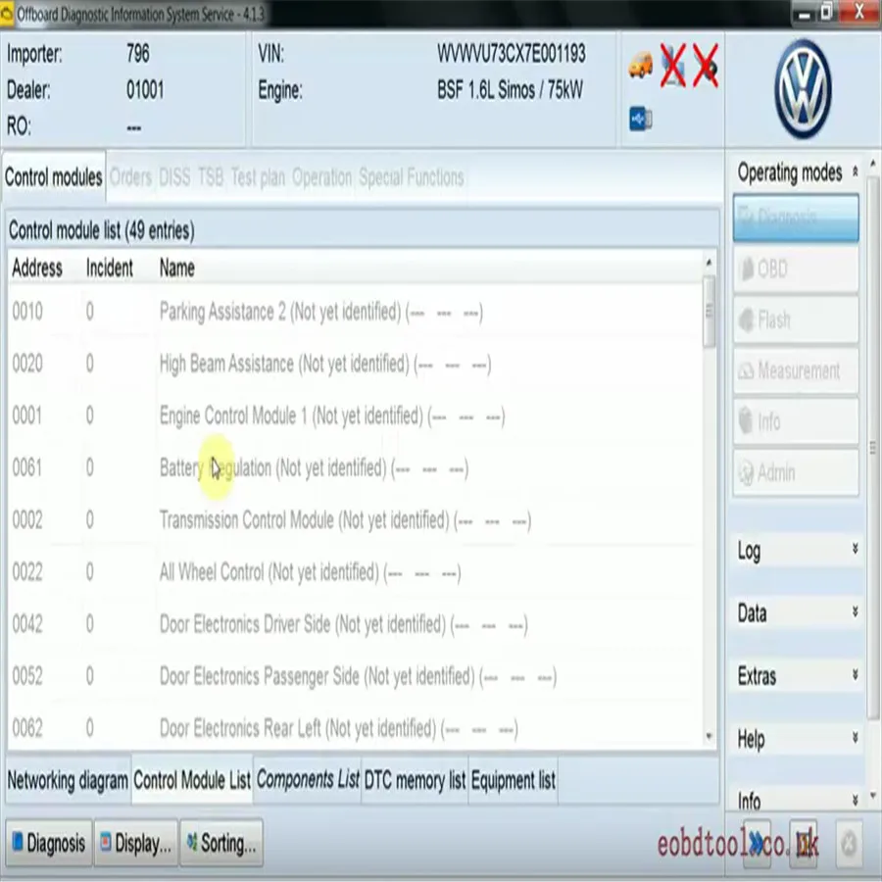
Task: Switch to Networking diagram view
Action: pyautogui.click(x=68, y=780)
